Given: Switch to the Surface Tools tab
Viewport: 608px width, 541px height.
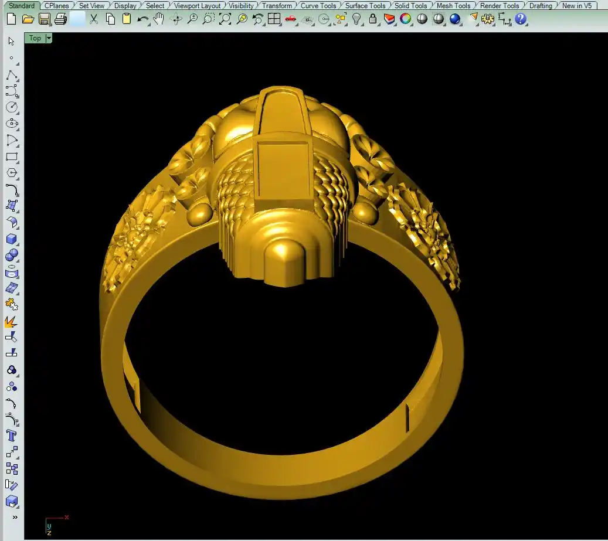Looking at the screenshot, I should (x=365, y=6).
